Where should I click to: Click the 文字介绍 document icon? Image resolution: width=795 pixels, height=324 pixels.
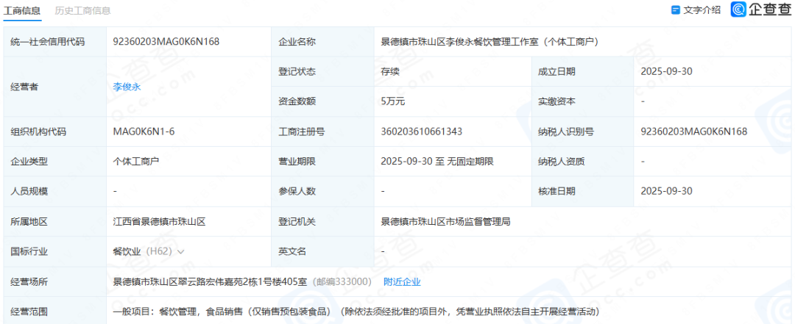coord(676,10)
